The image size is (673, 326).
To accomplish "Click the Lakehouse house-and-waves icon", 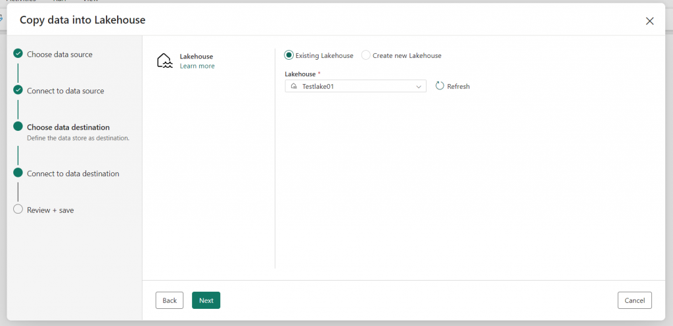I will (x=165, y=61).
